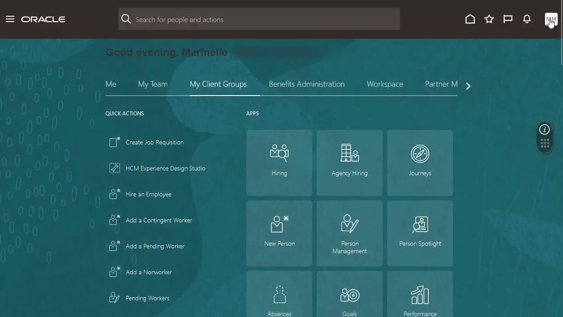
Task: Open the Notifications bell
Action: coord(527,19)
